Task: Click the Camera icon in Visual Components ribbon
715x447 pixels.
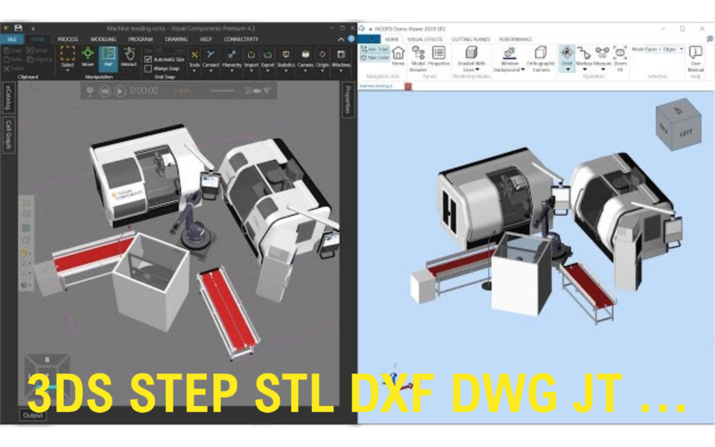Action: (305, 54)
